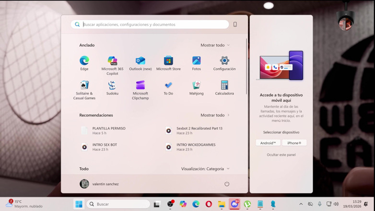
Task: Click the taskbar Buscar search box
Action: coord(118,204)
